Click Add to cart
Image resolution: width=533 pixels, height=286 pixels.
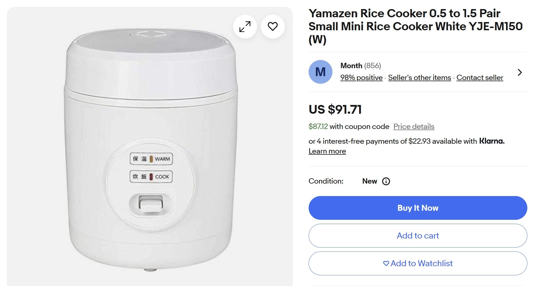click(418, 235)
